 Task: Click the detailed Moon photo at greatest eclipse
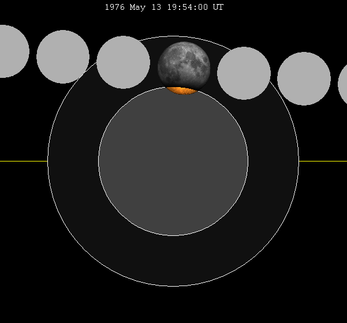184,63
